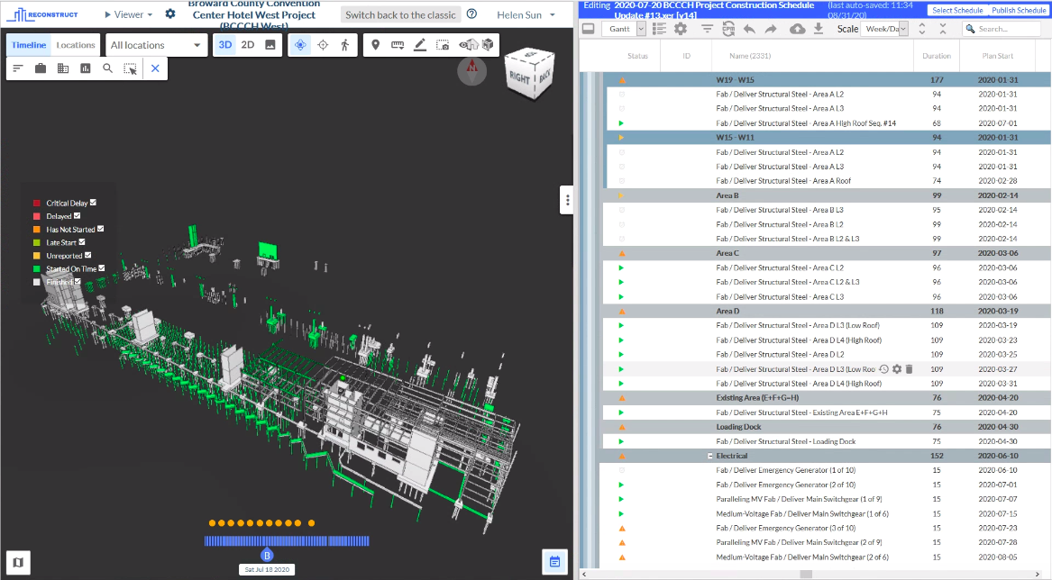This screenshot has height=580, width=1052.
Task: Select the B marker on the timeline slider
Action: click(265, 556)
